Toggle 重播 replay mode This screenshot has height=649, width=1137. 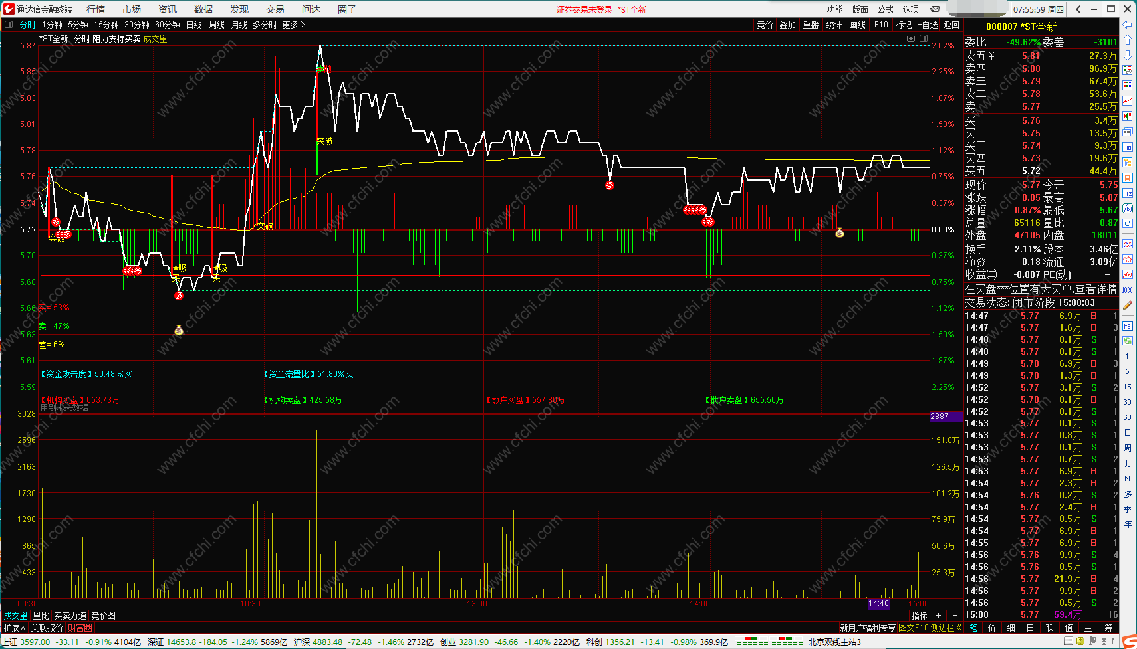tap(811, 25)
